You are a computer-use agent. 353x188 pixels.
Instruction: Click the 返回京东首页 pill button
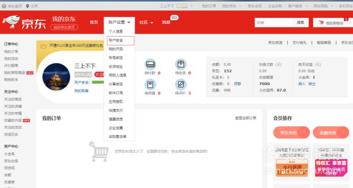coord(64,27)
